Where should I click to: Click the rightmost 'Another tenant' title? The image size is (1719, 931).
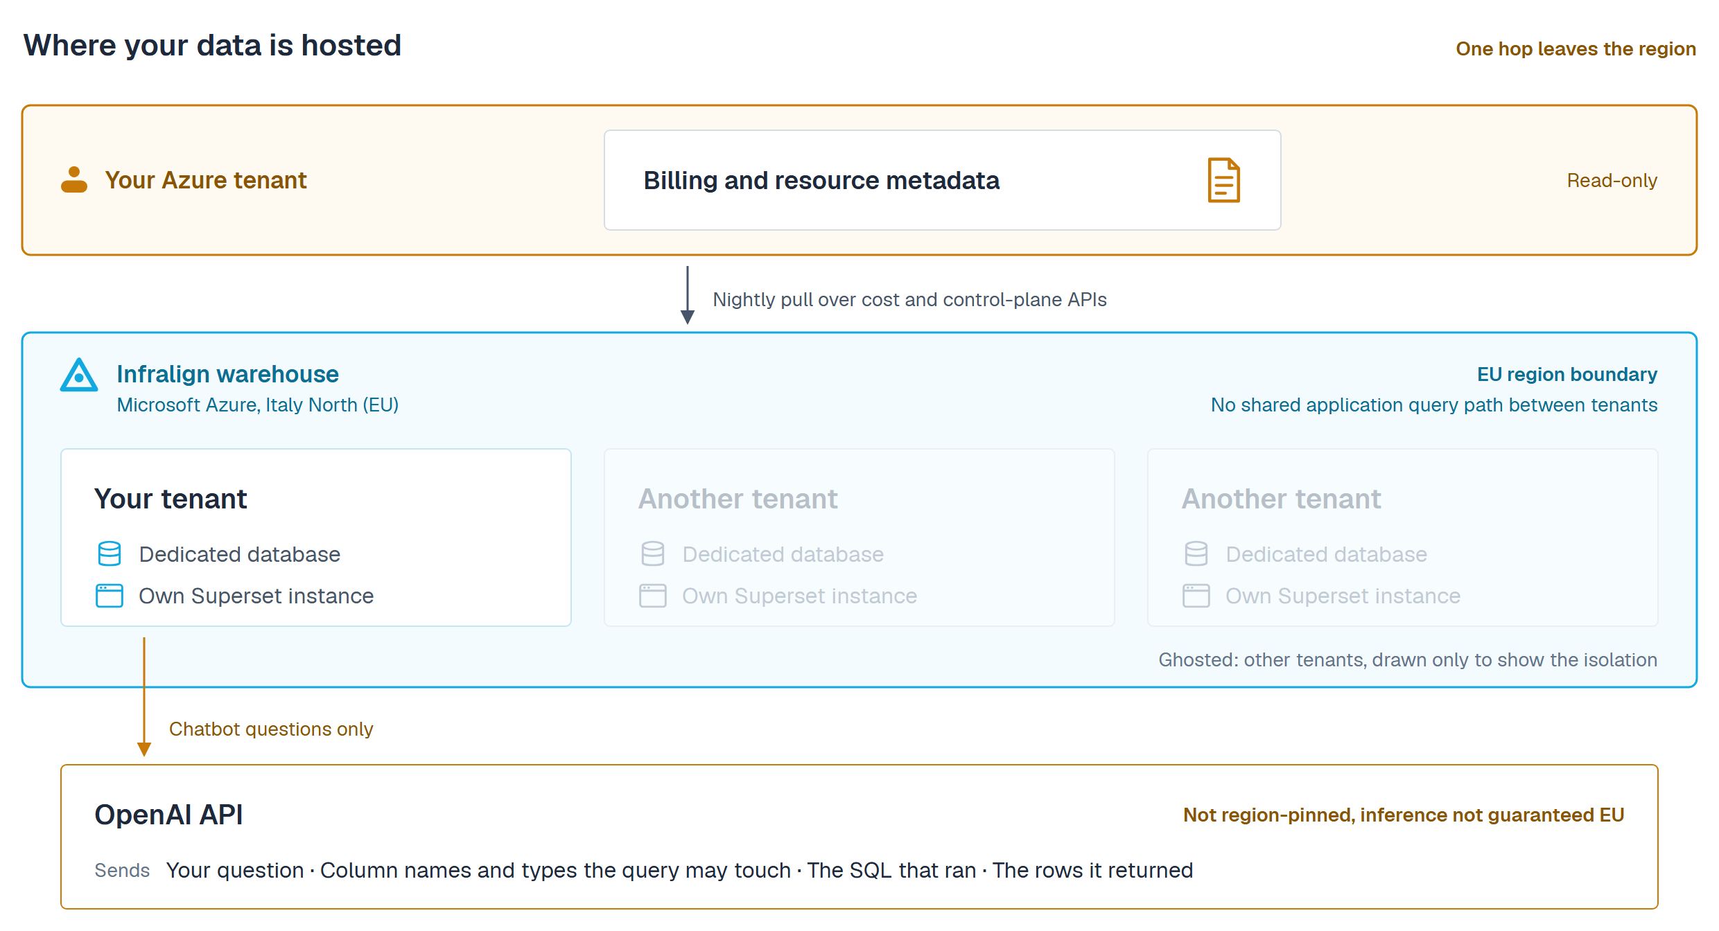coord(1282,499)
